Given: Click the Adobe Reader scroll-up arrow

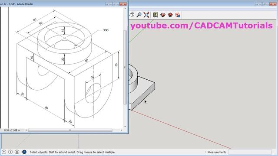Looking at the screenshot, I should pyautogui.click(x=125, y=9).
